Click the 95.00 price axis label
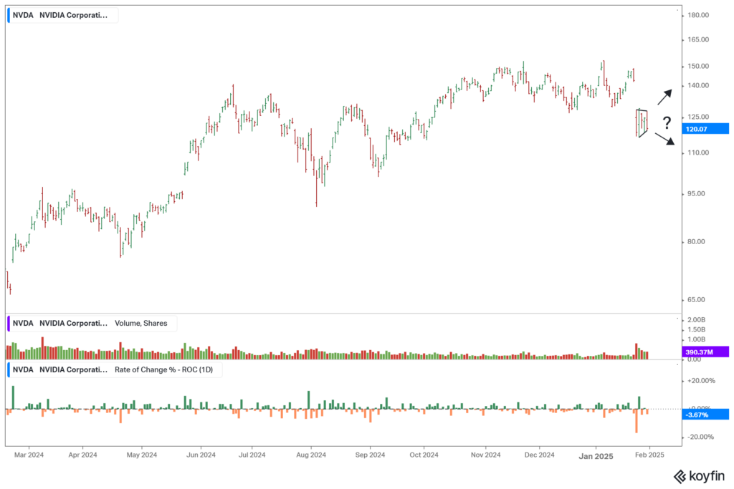 [x=696, y=193]
